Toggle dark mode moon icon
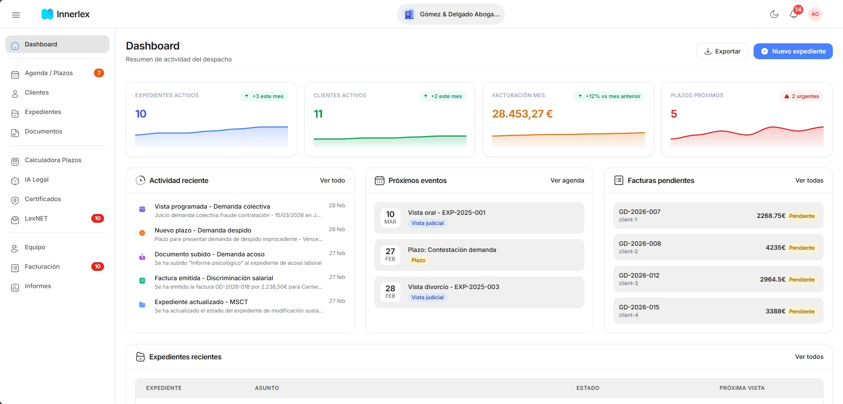Image resolution: width=843 pixels, height=404 pixels. coord(774,14)
